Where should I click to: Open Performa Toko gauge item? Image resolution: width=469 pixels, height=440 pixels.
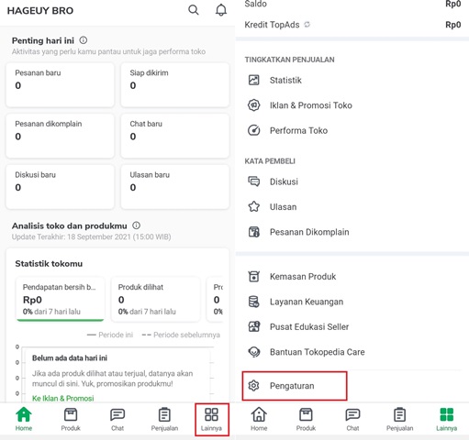point(352,130)
